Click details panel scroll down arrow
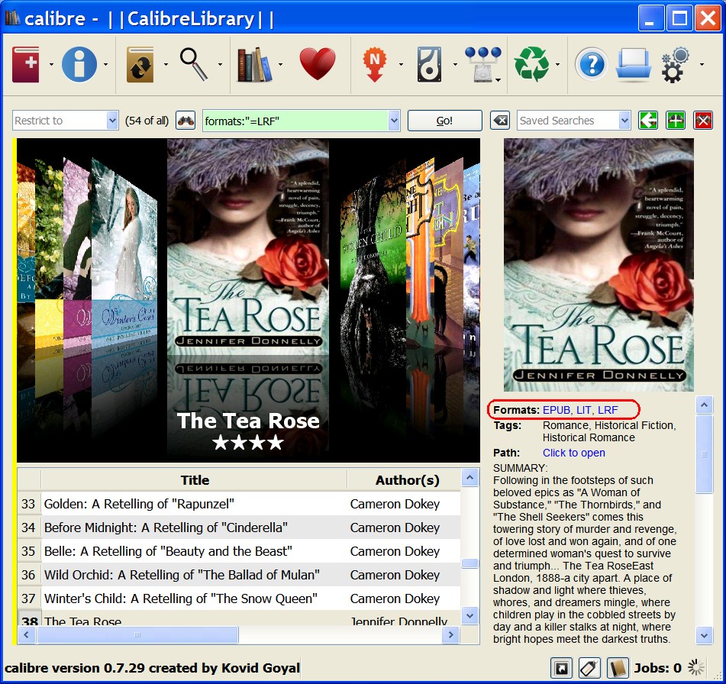This screenshot has height=684, width=726. click(704, 635)
